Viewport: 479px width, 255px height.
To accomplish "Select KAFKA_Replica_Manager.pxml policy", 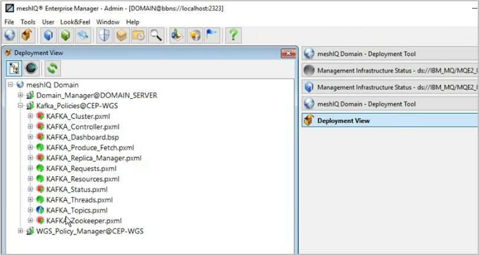I will pos(94,158).
